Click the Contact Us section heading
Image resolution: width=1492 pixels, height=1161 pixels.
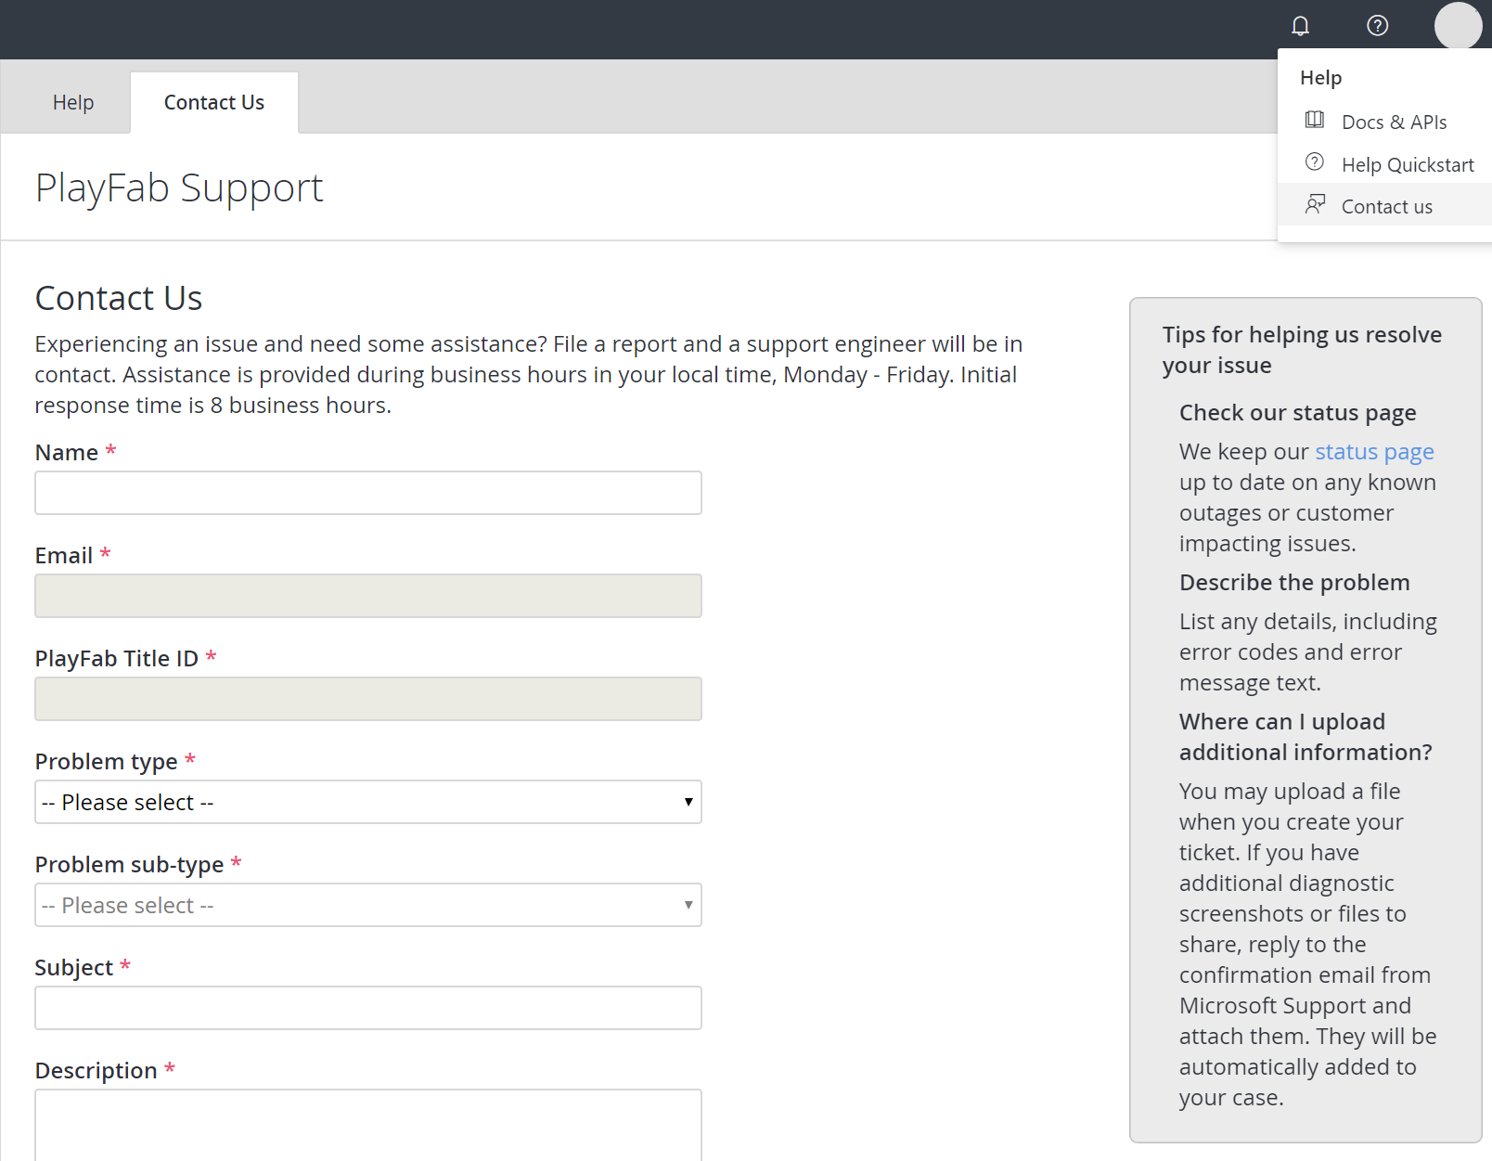pos(119,298)
